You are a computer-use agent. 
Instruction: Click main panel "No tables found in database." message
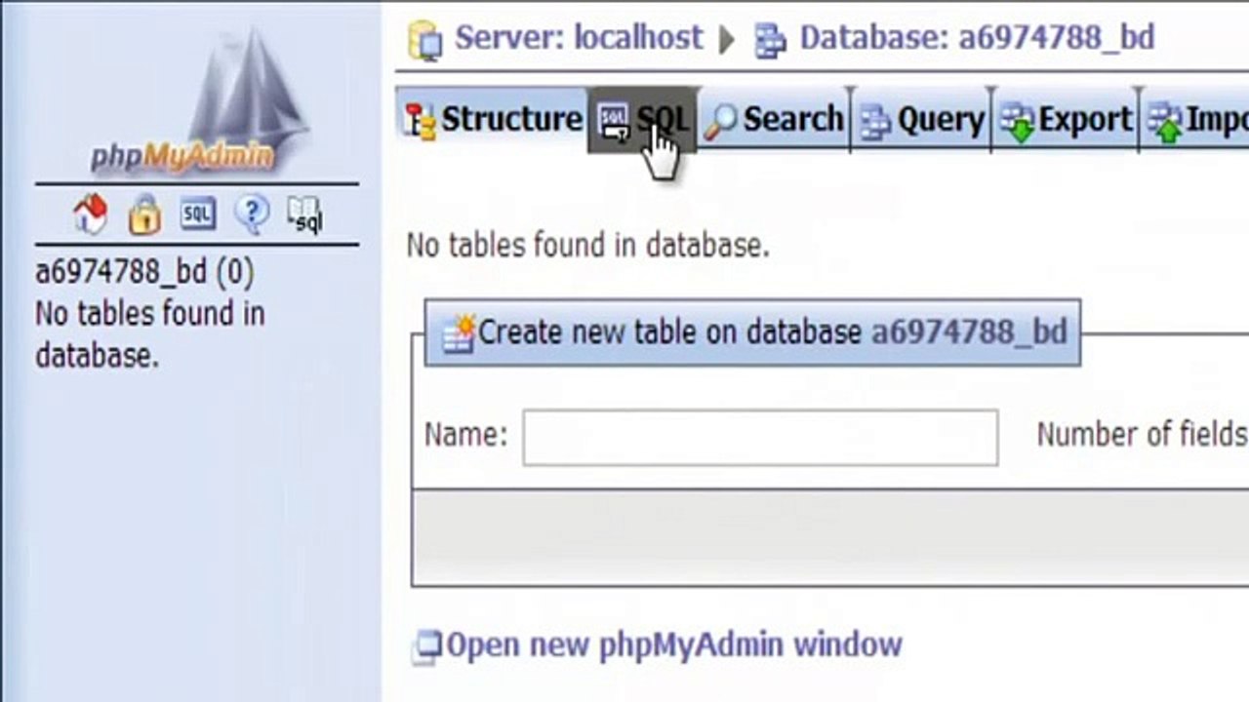coord(587,246)
